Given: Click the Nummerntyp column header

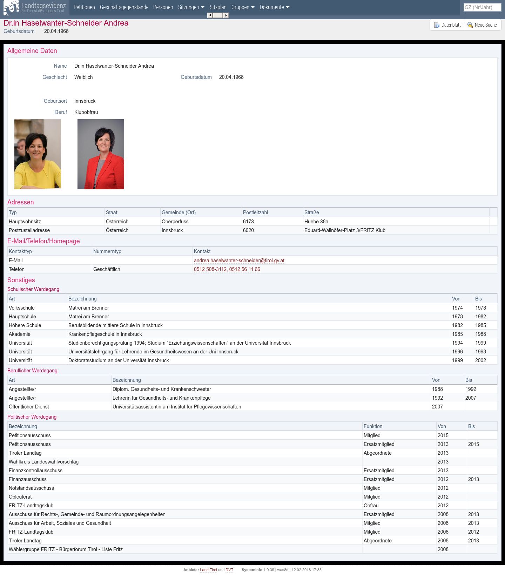Looking at the screenshot, I should click(x=142, y=251).
